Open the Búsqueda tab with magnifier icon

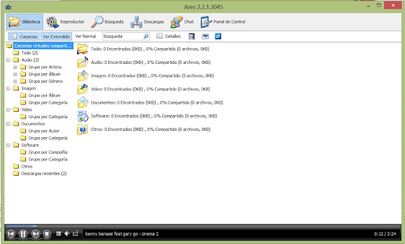point(108,21)
